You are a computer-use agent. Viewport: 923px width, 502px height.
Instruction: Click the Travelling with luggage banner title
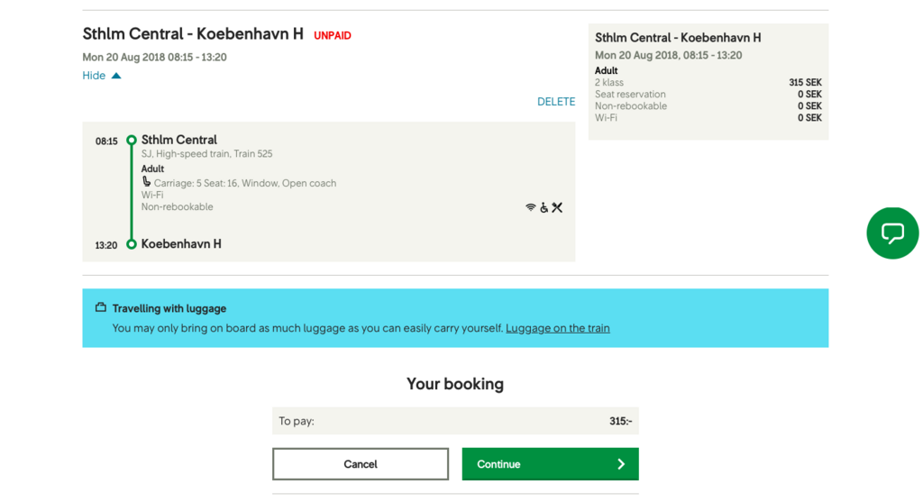click(169, 308)
